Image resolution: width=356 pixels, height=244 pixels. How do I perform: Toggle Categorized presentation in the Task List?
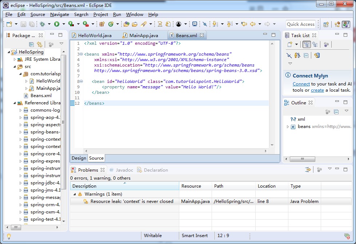(307, 44)
